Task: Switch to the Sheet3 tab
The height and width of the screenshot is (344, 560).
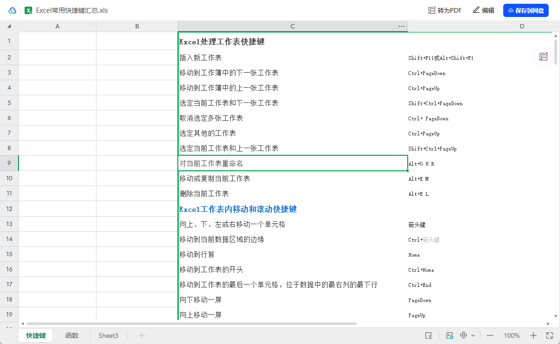Action: point(108,336)
